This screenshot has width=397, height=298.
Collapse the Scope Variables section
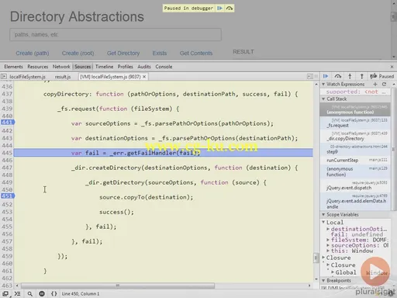tap(323, 215)
